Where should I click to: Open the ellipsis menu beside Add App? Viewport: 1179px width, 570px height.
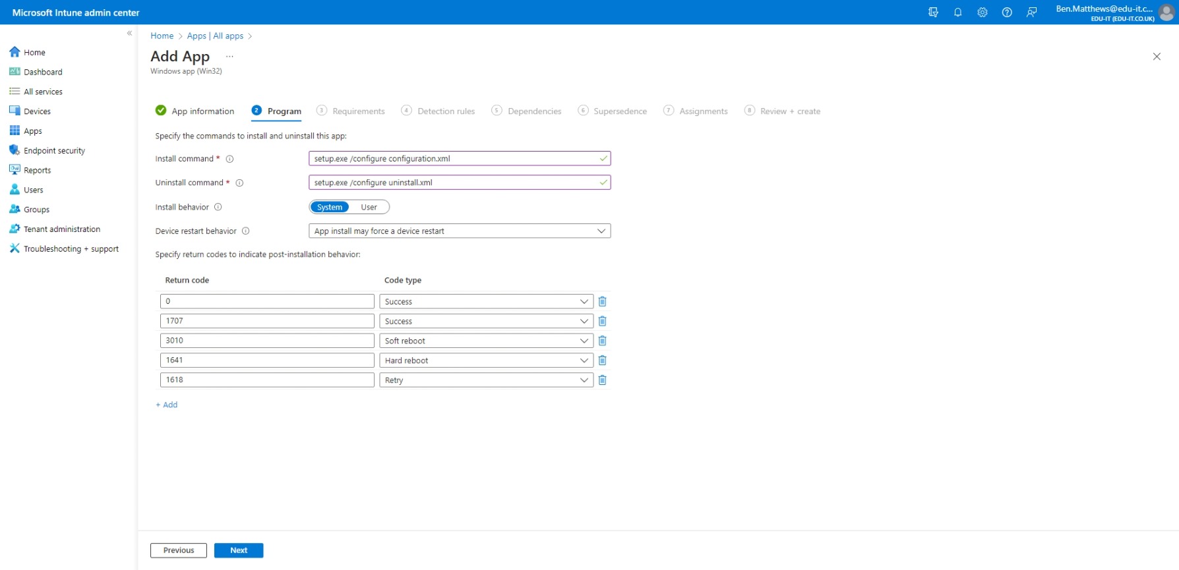229,57
